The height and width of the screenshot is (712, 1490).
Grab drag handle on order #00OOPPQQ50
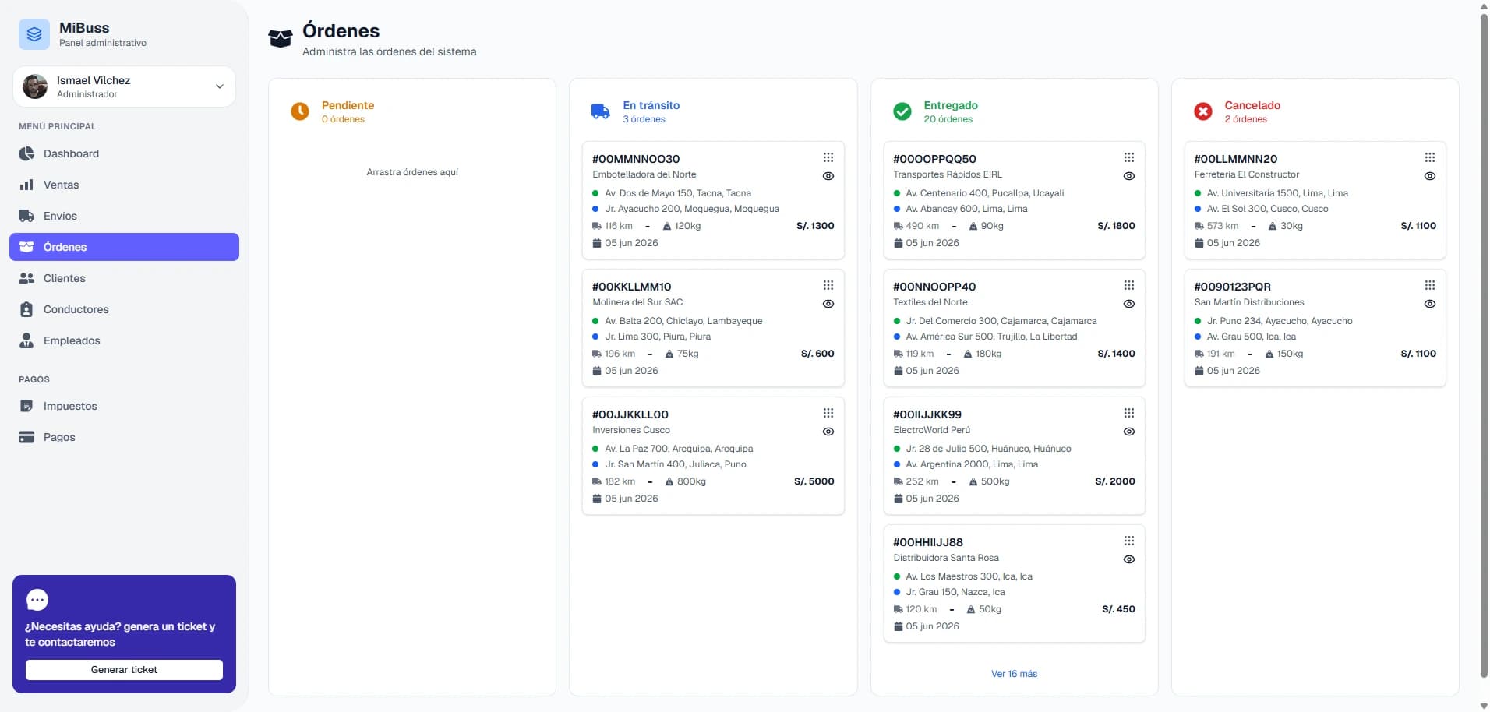coord(1129,157)
